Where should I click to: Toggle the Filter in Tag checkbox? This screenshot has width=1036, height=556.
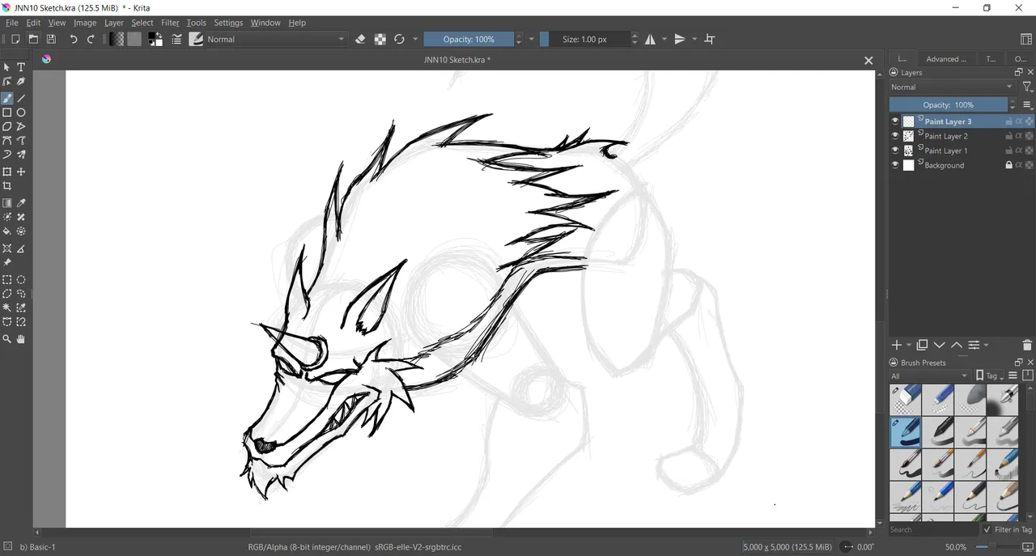[x=987, y=529]
